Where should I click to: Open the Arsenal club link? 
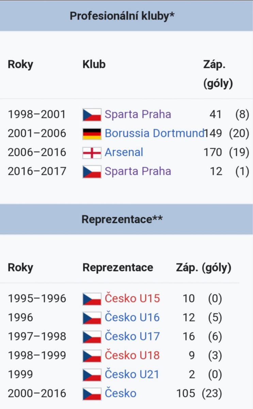coord(124,152)
